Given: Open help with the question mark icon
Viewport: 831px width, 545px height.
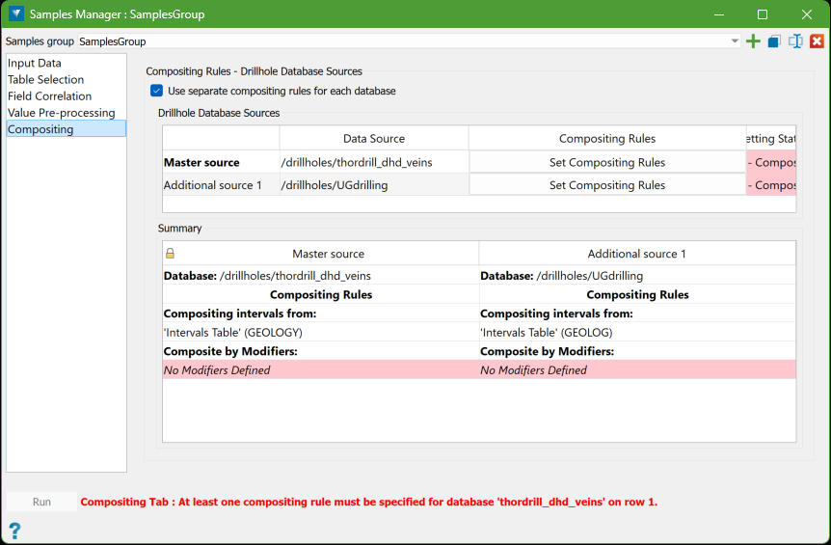Looking at the screenshot, I should (x=14, y=530).
